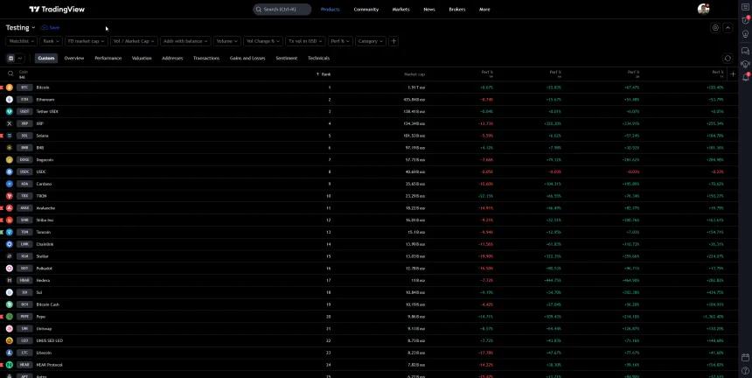Image resolution: width=752 pixels, height=378 pixels.
Task: Click the refresh icon above the table
Action: [727, 59]
